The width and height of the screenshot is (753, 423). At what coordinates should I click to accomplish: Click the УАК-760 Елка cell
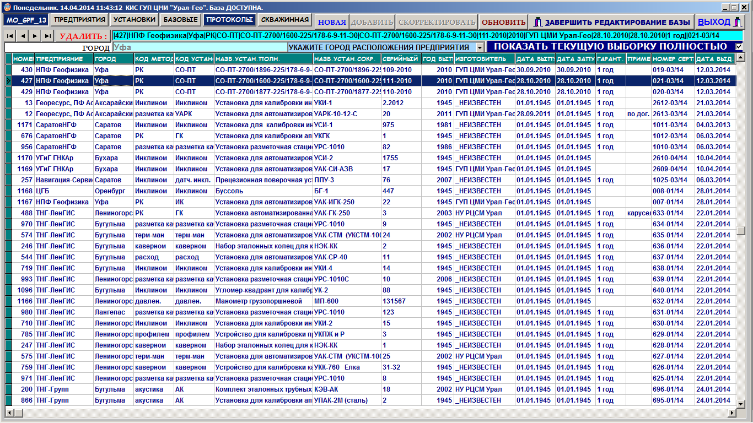tap(347, 367)
